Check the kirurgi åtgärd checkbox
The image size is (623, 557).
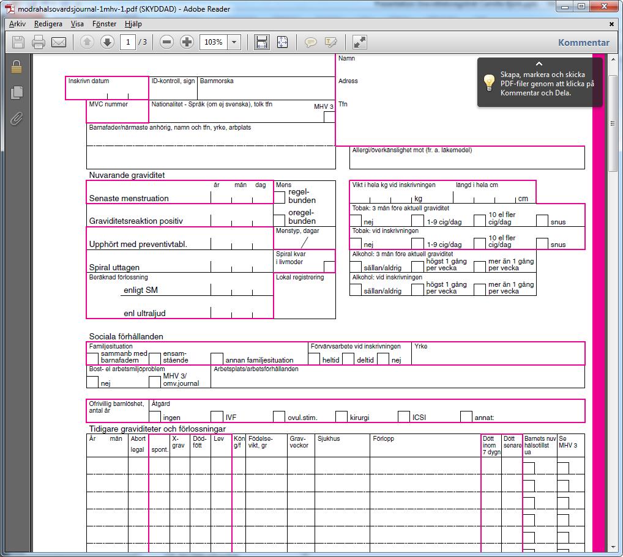point(341,416)
